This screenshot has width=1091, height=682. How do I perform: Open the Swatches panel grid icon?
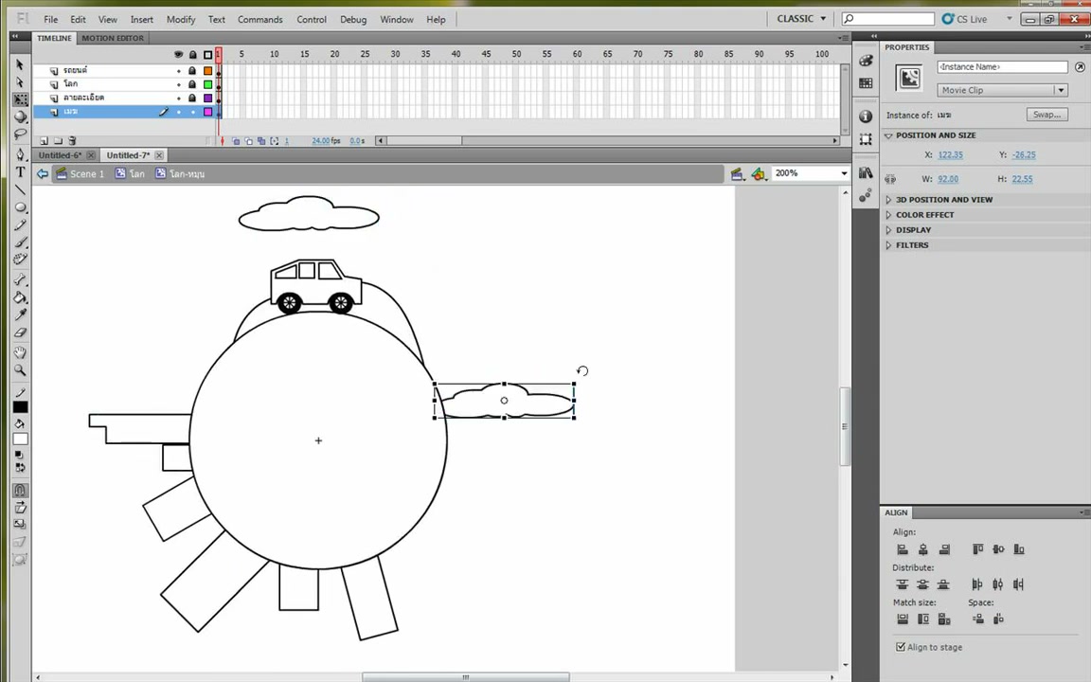tap(866, 83)
